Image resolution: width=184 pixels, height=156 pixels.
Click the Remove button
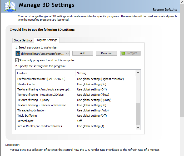point(106,53)
